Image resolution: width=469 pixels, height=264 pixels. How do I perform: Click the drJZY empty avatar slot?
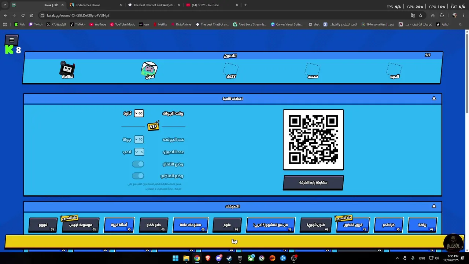pos(231,70)
